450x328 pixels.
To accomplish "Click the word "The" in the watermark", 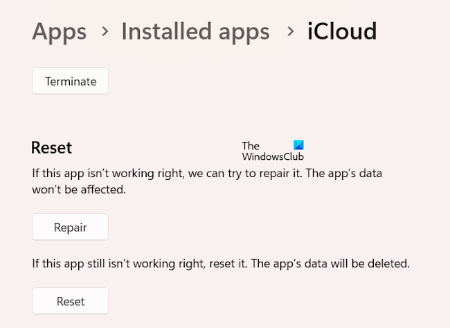I will 251,145.
